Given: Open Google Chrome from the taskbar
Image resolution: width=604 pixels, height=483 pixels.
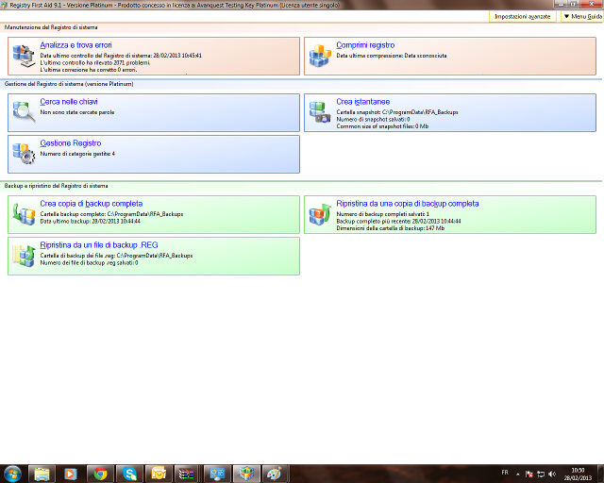Looking at the screenshot, I should click(100, 474).
